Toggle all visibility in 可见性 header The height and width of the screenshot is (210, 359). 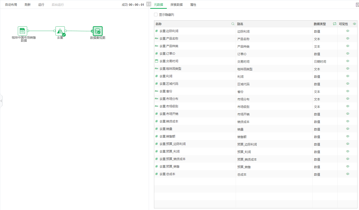(x=354, y=24)
